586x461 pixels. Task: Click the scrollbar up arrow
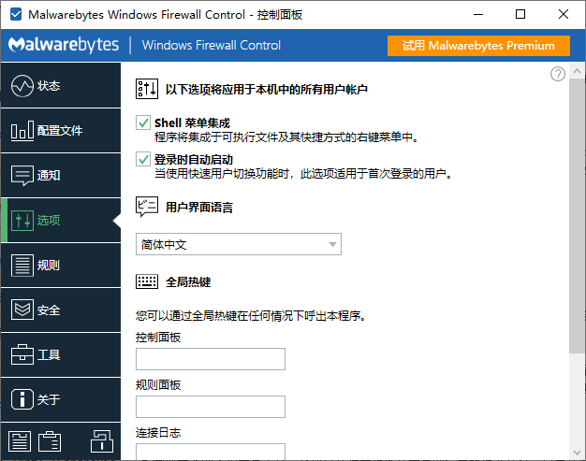577,70
